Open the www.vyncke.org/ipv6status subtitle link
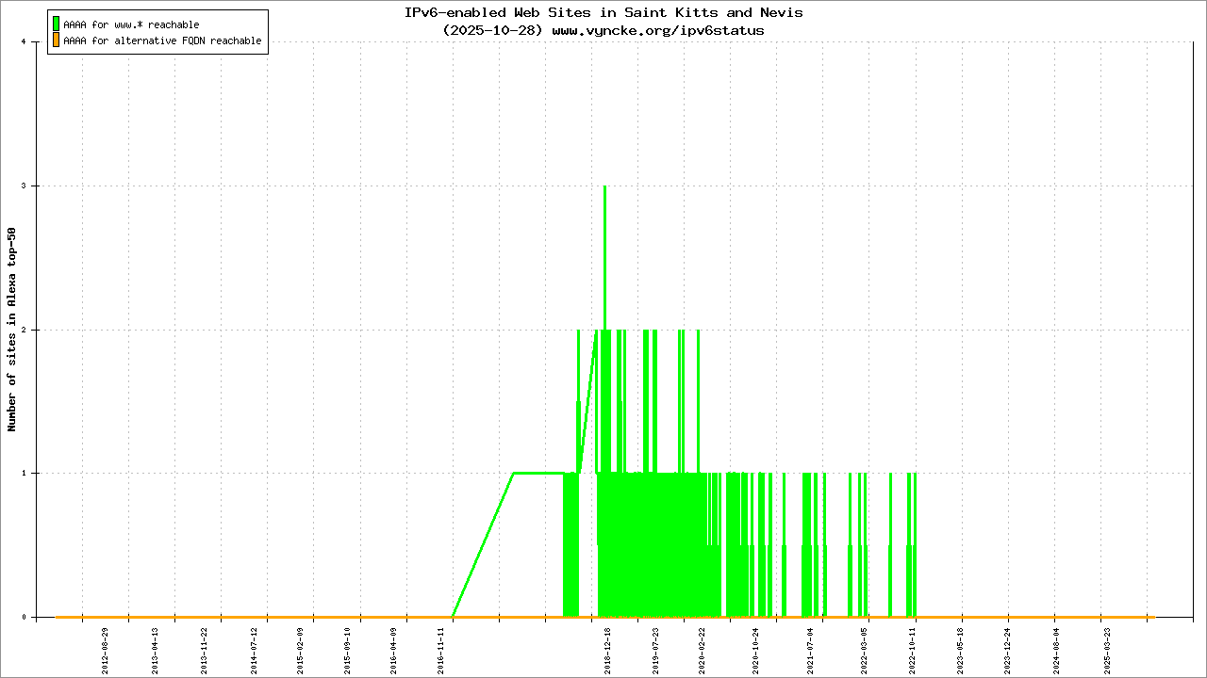 click(657, 30)
